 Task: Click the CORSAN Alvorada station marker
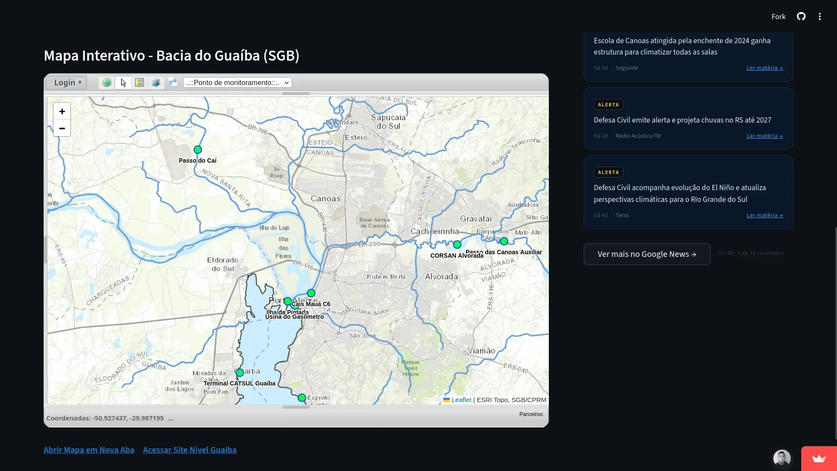click(x=457, y=245)
